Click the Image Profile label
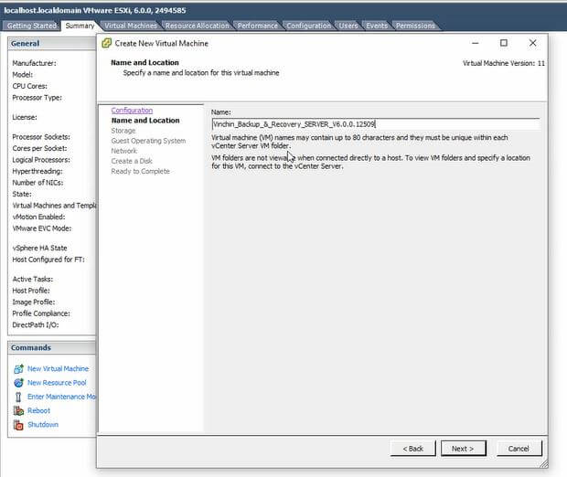Image resolution: width=567 pixels, height=477 pixels. 34,302
